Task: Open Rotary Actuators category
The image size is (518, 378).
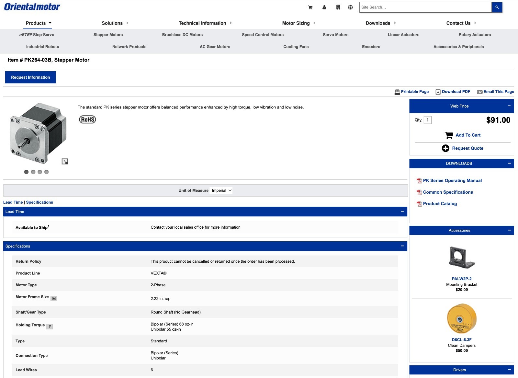Action: tap(475, 35)
